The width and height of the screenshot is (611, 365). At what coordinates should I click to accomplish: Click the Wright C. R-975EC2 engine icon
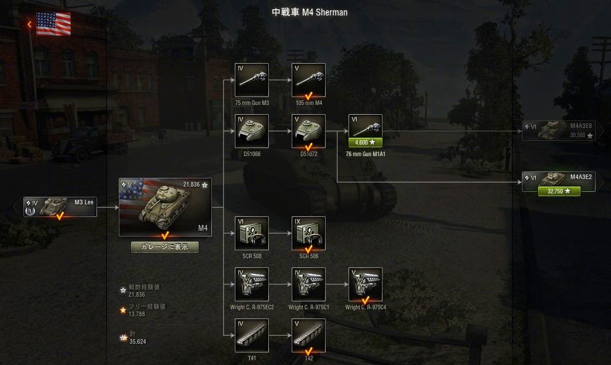[252, 284]
